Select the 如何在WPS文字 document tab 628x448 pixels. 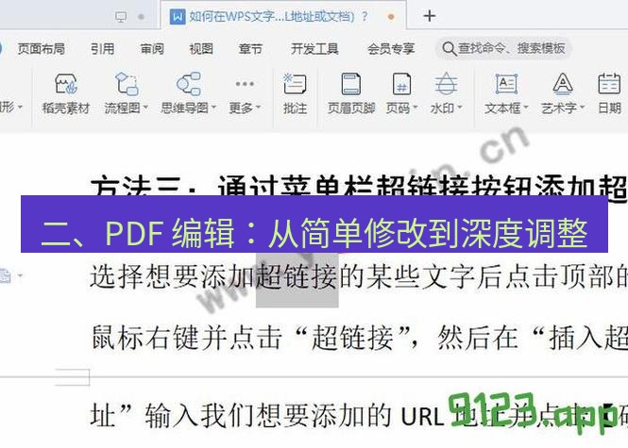click(283, 16)
